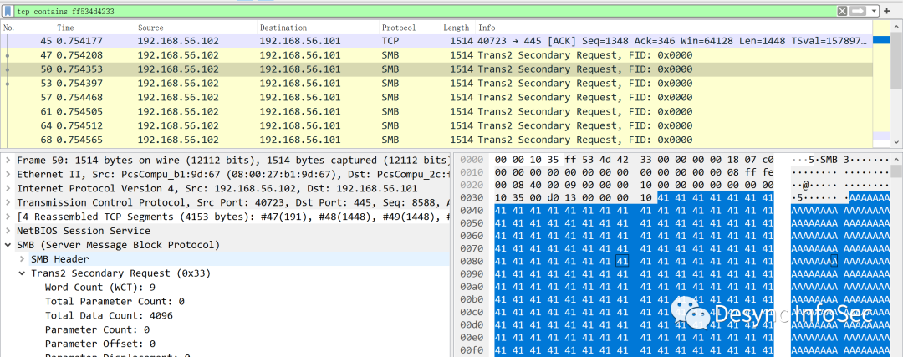Collapse the SMB Server Message Block Protocol row
Image resolution: width=903 pixels, height=357 pixels.
coord(8,245)
